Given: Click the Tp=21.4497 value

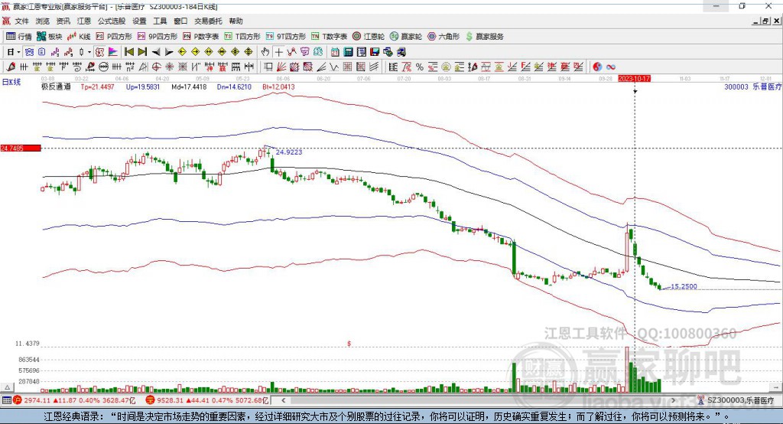Looking at the screenshot, I should click(x=97, y=86).
